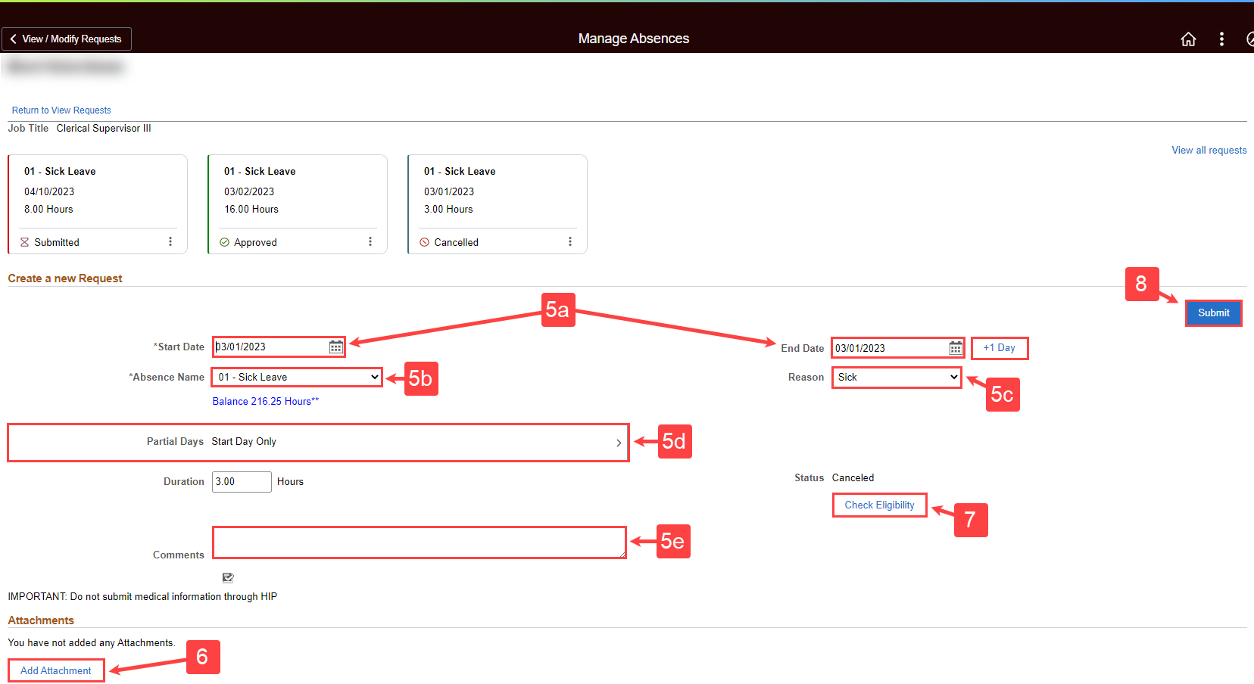Open options menu on Approved sick leave card
Image resolution: width=1254 pixels, height=684 pixels.
(x=370, y=242)
